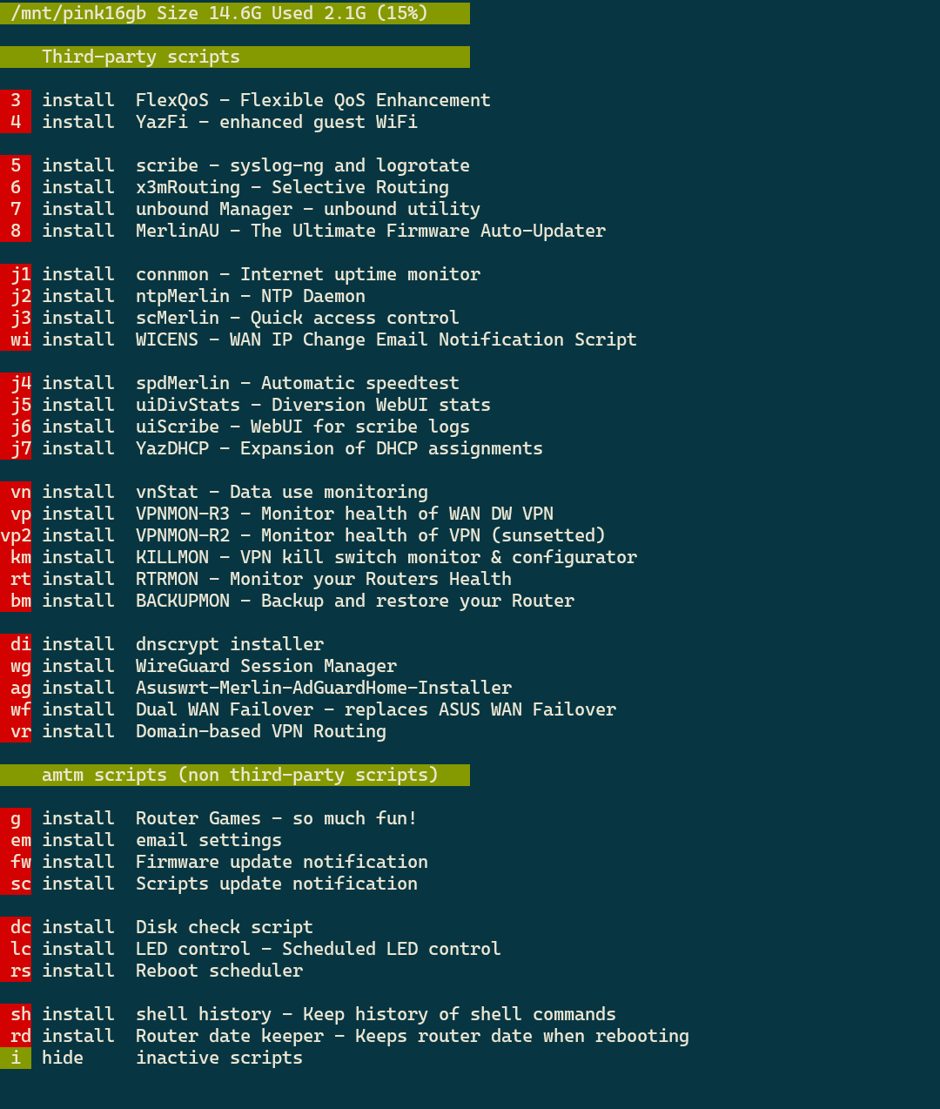
Task: Select the 'scribe - syslog-ng and logrotate' entry
Action: click(302, 165)
